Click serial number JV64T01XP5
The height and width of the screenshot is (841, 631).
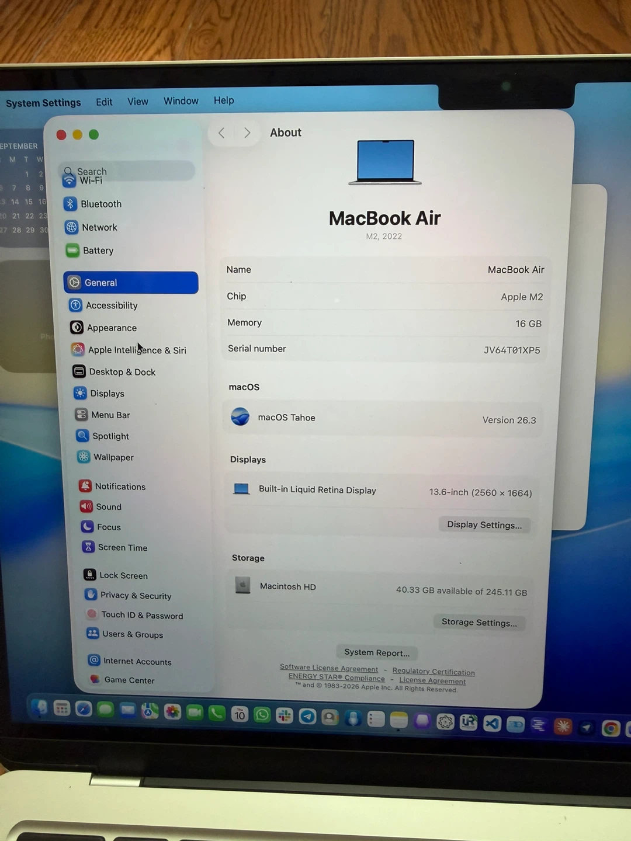click(512, 350)
